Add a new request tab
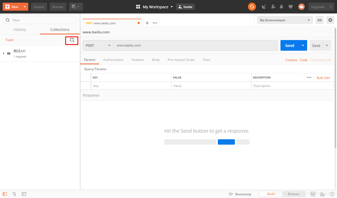The image size is (337, 198). point(147,23)
